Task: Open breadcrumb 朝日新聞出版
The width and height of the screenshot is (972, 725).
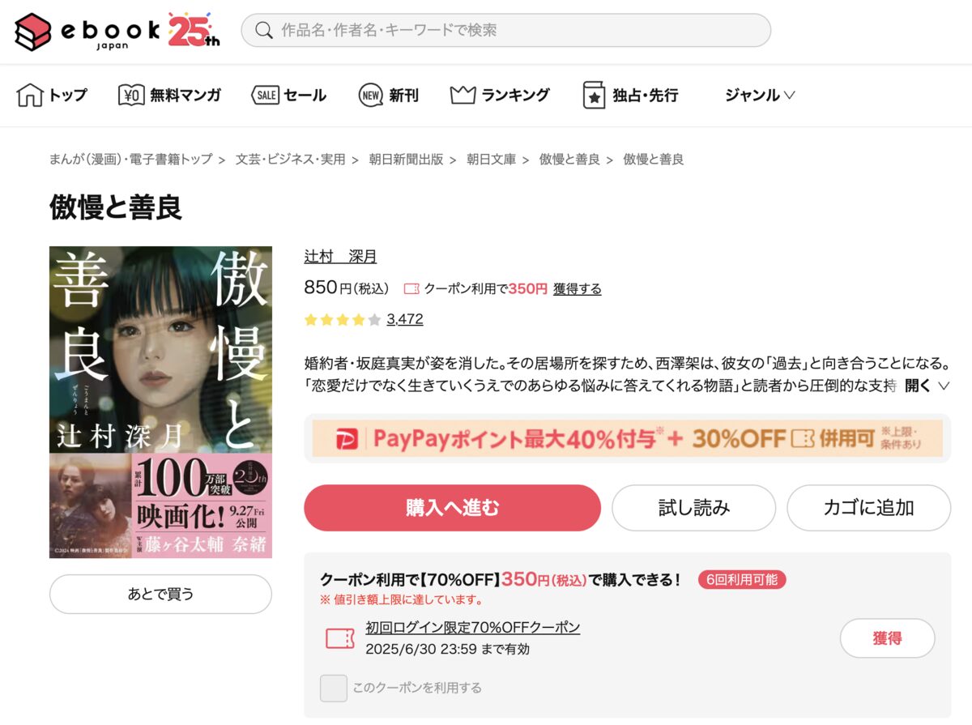Action: 406,160
